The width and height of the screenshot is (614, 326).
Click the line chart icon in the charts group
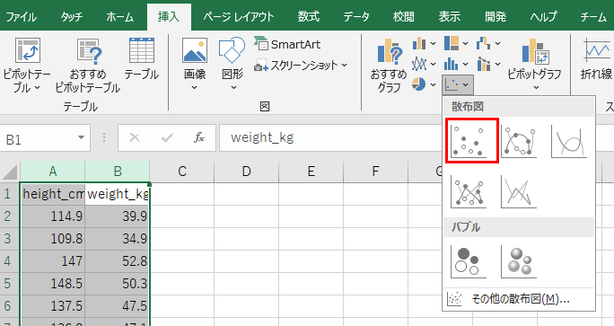[419, 64]
